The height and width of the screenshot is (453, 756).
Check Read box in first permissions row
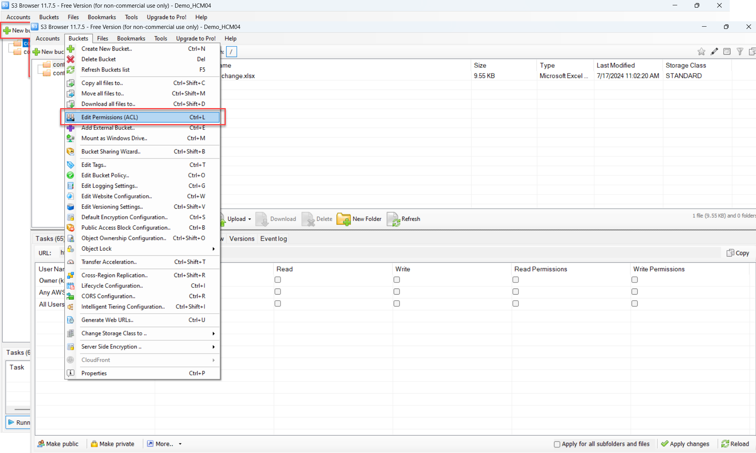(278, 280)
